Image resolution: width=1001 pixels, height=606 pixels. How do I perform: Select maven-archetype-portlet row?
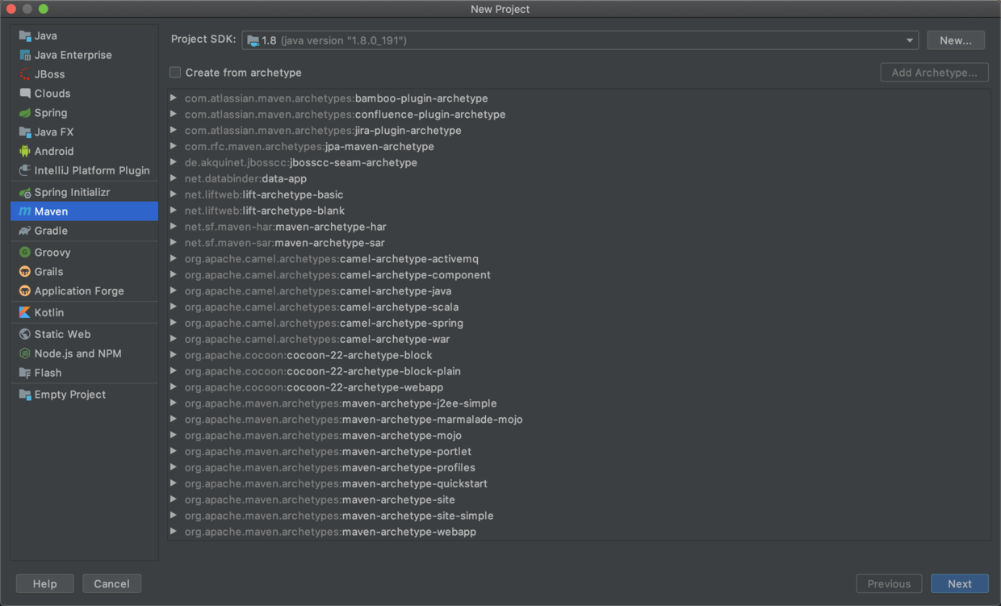tap(579, 452)
